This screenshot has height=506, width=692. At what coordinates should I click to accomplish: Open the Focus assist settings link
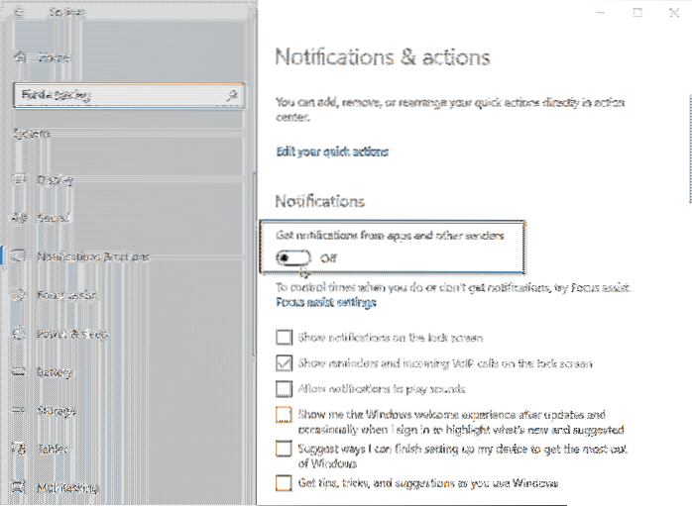(325, 302)
